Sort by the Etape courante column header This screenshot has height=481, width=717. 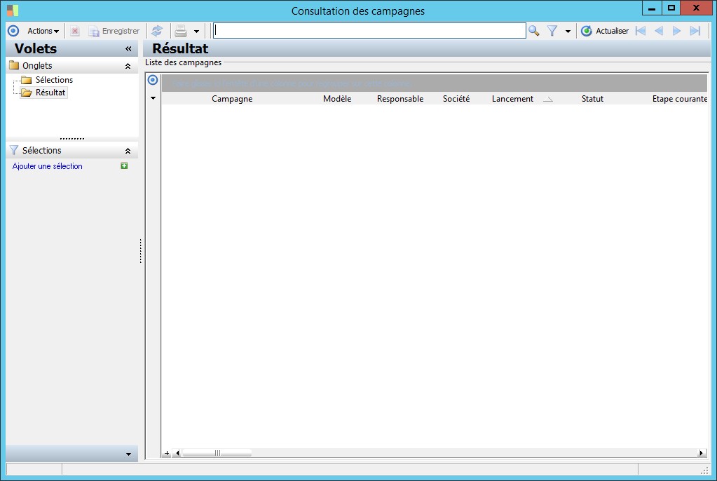tap(680, 99)
